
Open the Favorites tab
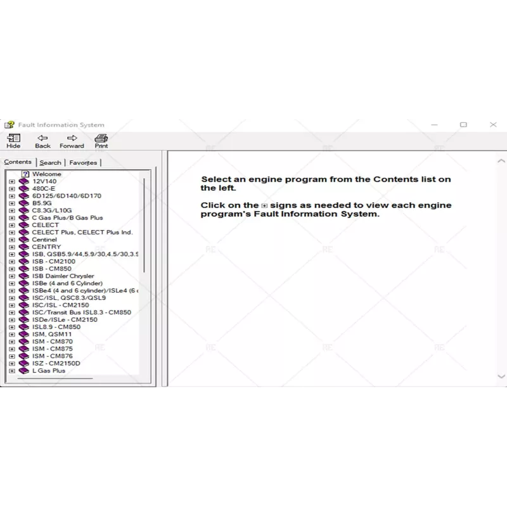[x=83, y=162]
